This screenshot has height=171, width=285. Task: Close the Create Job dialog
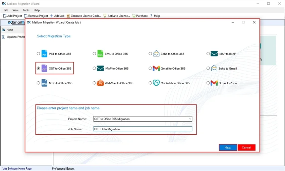coord(254,22)
